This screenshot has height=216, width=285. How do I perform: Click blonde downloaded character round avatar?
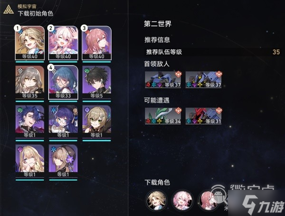click(156, 200)
